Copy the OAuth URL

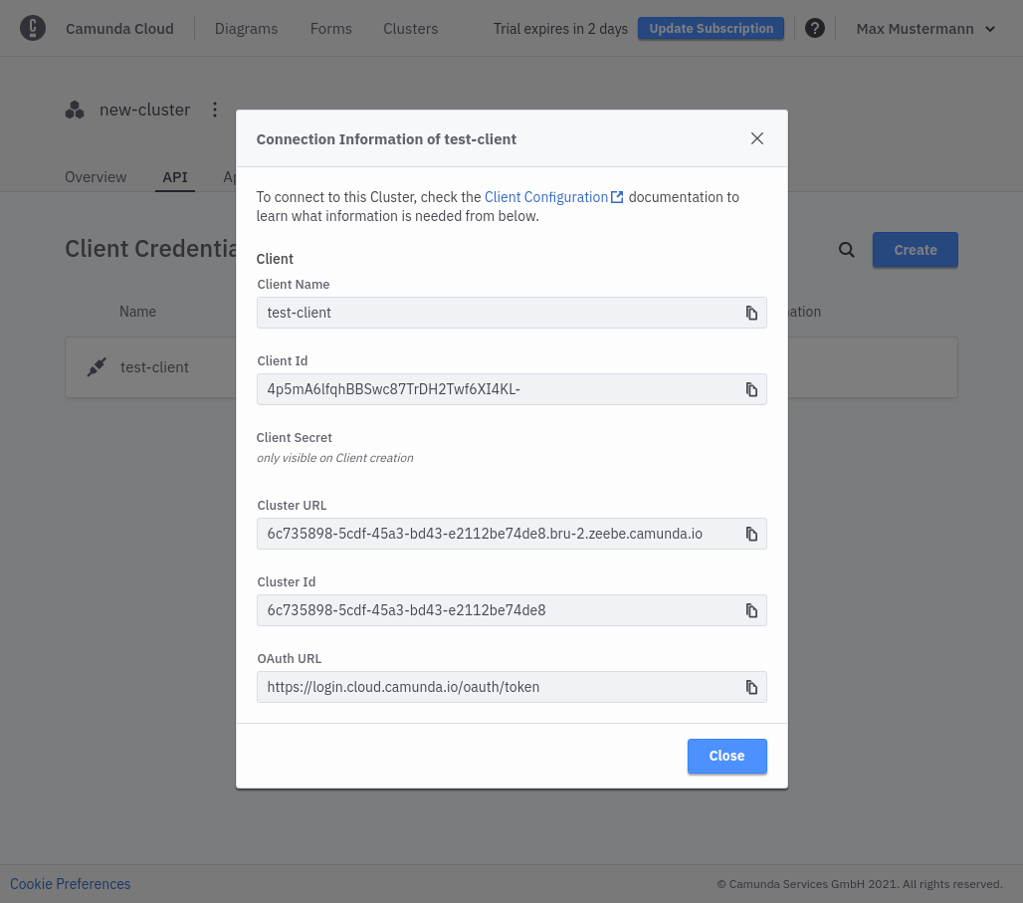[x=751, y=687]
